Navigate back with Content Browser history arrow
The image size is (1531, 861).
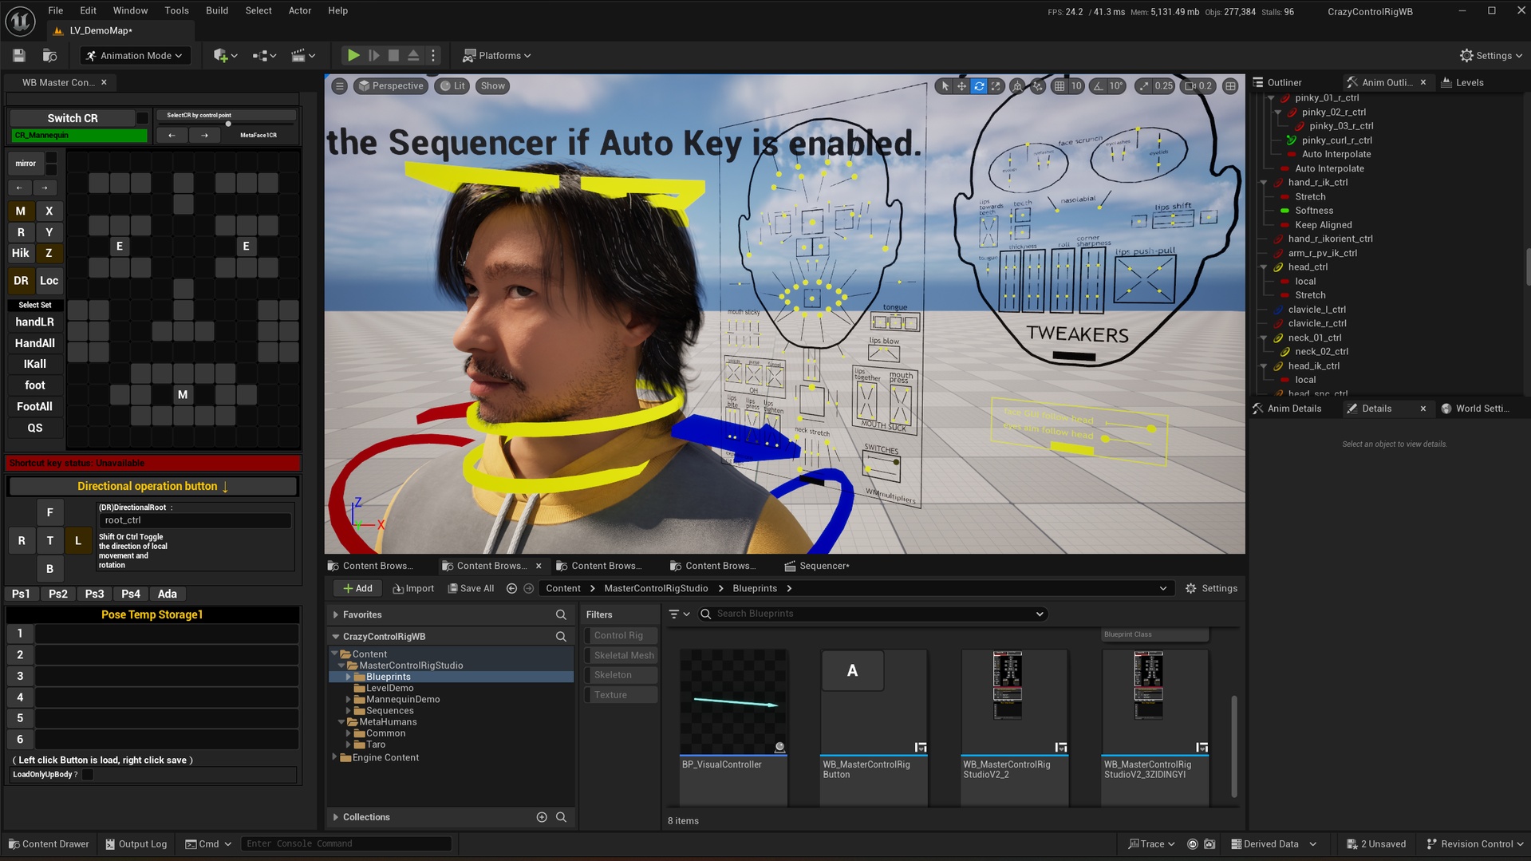click(x=511, y=589)
